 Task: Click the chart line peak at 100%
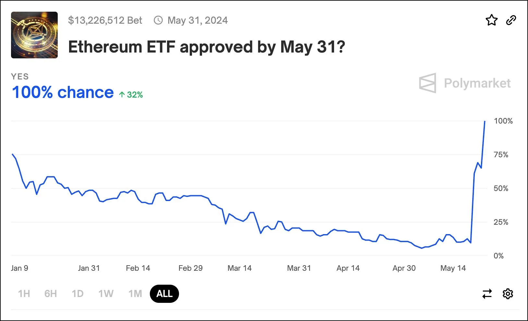[485, 121]
